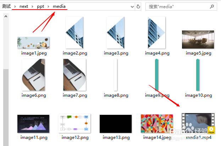Click the image12.png file name
Image resolution: width=221 pixels, height=146 pixels.
pyautogui.click(x=75, y=137)
